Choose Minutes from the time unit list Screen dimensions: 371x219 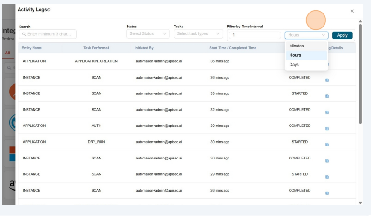[306, 46]
